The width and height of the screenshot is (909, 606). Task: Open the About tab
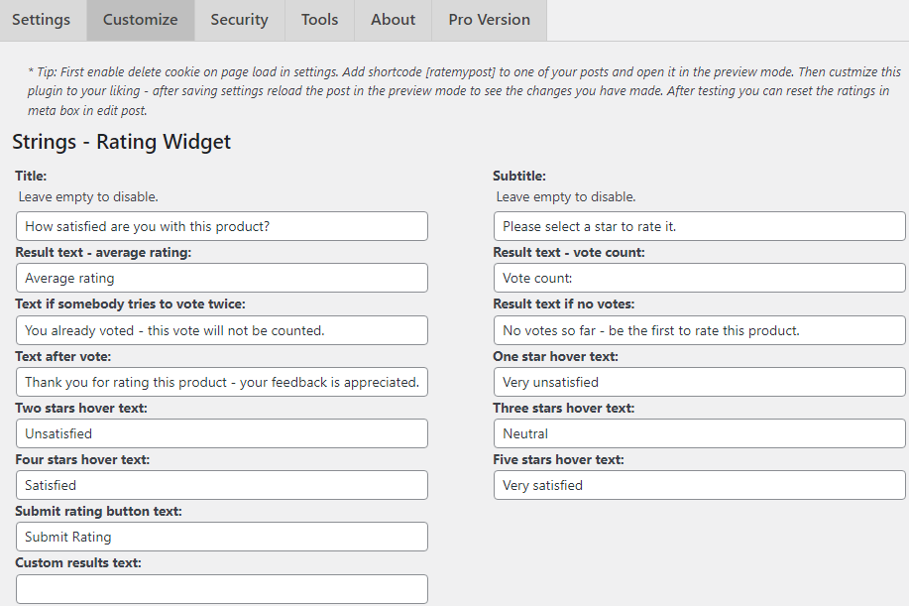(394, 20)
